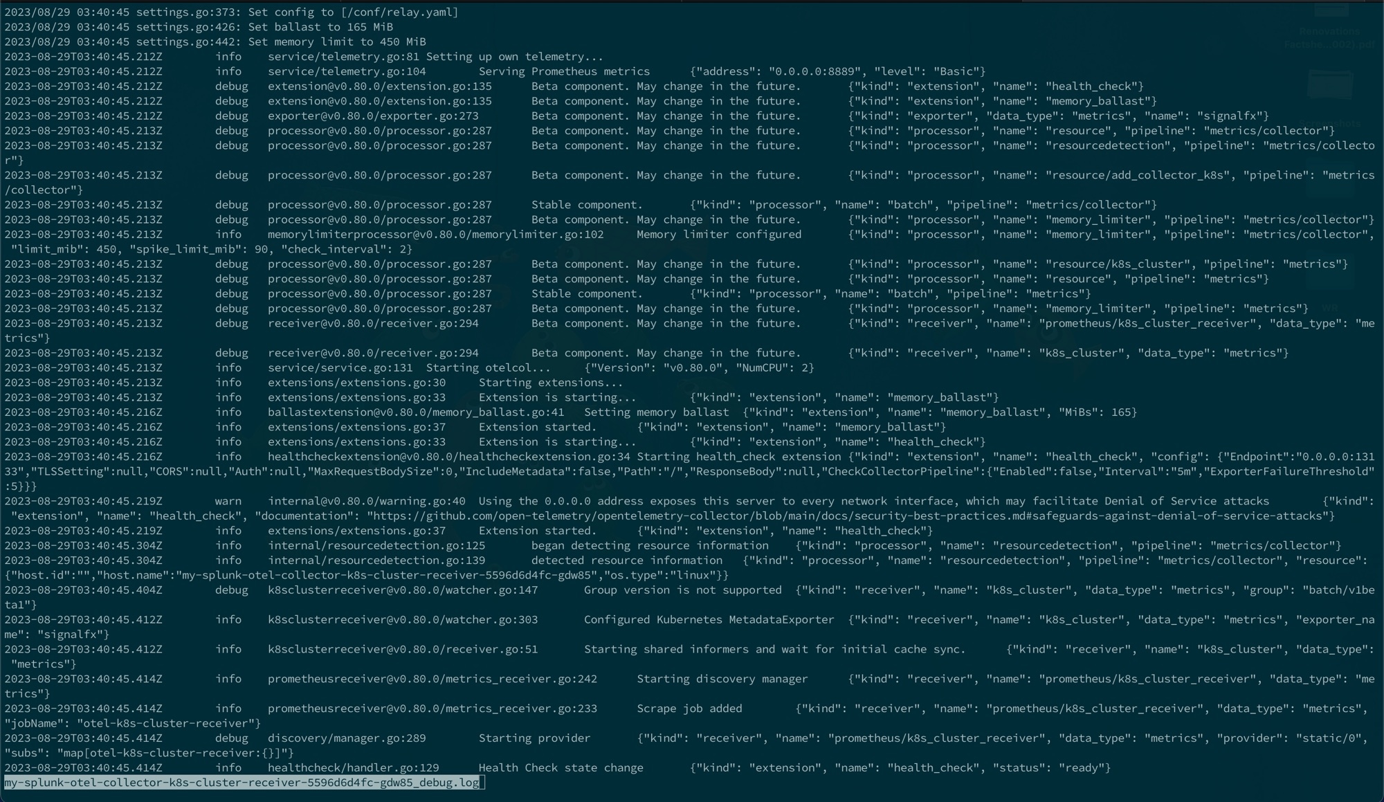Image resolution: width=1384 pixels, height=802 pixels.
Task: Click the highlighted debug.log filename at the bottom prompt
Action: coord(242,783)
